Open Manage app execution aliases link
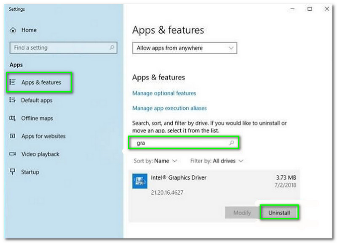 (x=169, y=108)
